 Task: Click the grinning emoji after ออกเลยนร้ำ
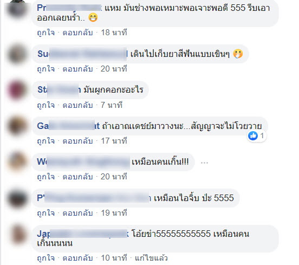(x=93, y=17)
